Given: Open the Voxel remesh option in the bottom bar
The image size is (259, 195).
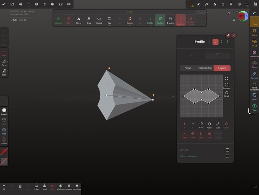Looking at the screenshot, I should pyautogui.click(x=44, y=187).
